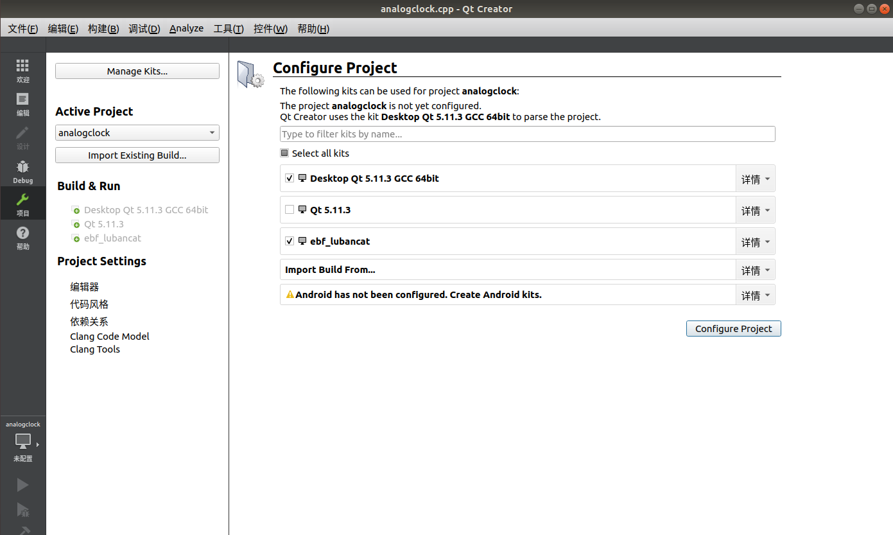Check the Qt 5.11.3 kit checkbox

click(x=290, y=209)
